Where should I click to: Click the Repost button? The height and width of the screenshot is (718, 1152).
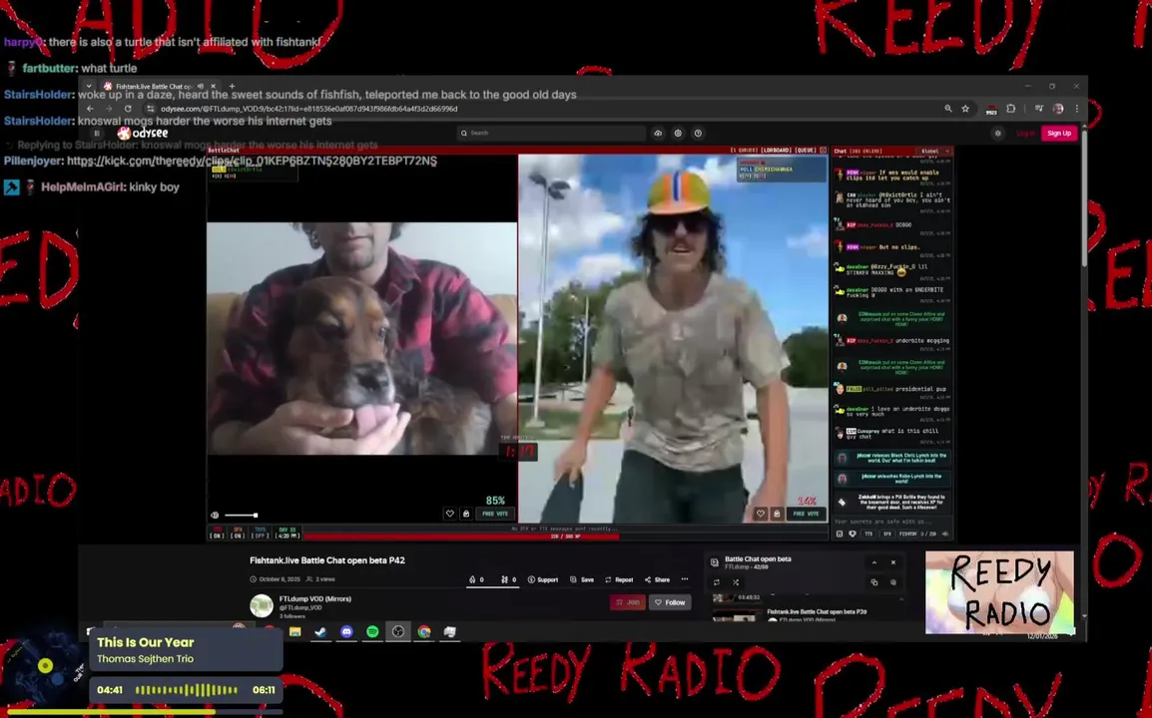(x=619, y=579)
